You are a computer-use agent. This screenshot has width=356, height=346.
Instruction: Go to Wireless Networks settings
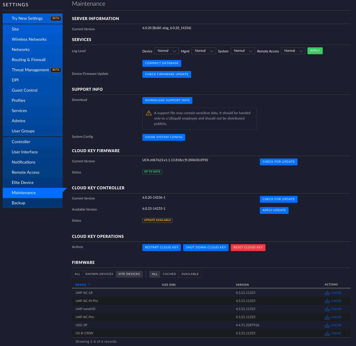click(33, 39)
